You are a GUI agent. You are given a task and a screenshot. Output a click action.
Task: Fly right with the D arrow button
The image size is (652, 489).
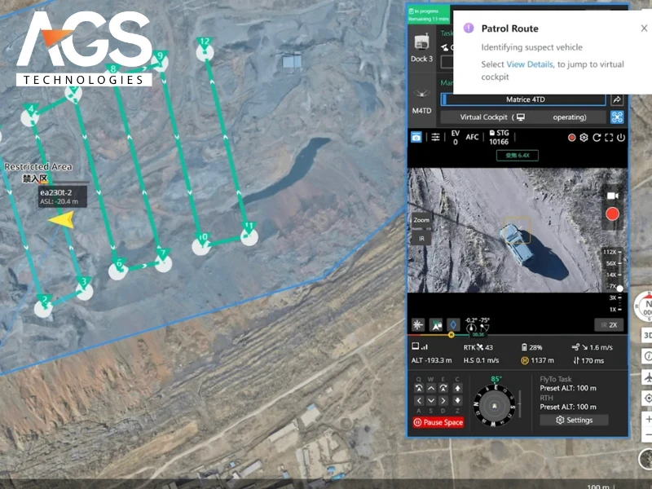click(x=443, y=401)
